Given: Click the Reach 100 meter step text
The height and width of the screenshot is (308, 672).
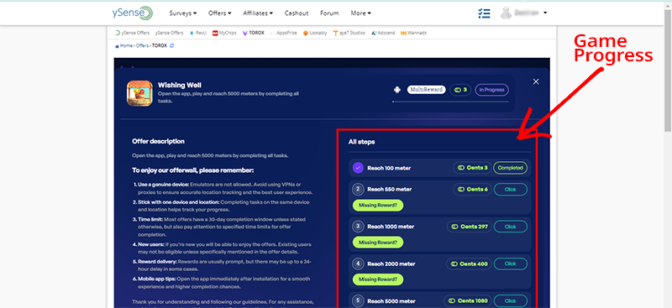Looking at the screenshot, I should (x=389, y=169).
